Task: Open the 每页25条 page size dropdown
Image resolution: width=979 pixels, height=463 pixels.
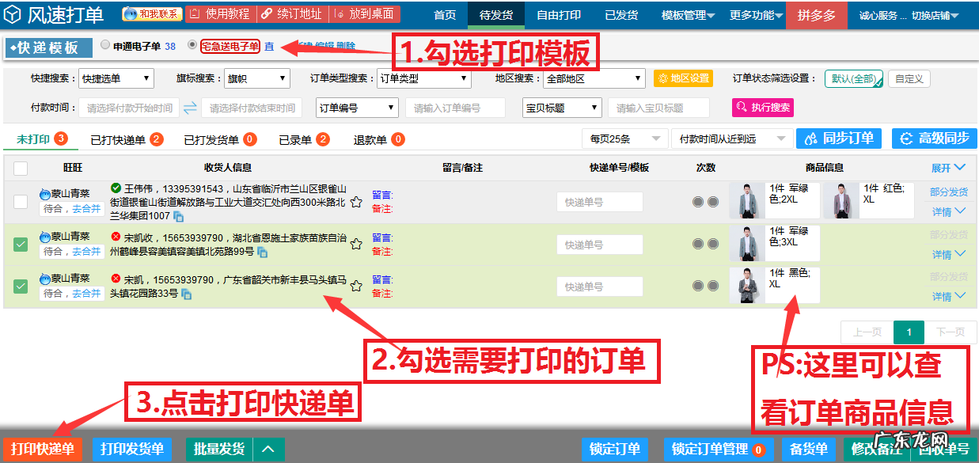Action: point(625,138)
